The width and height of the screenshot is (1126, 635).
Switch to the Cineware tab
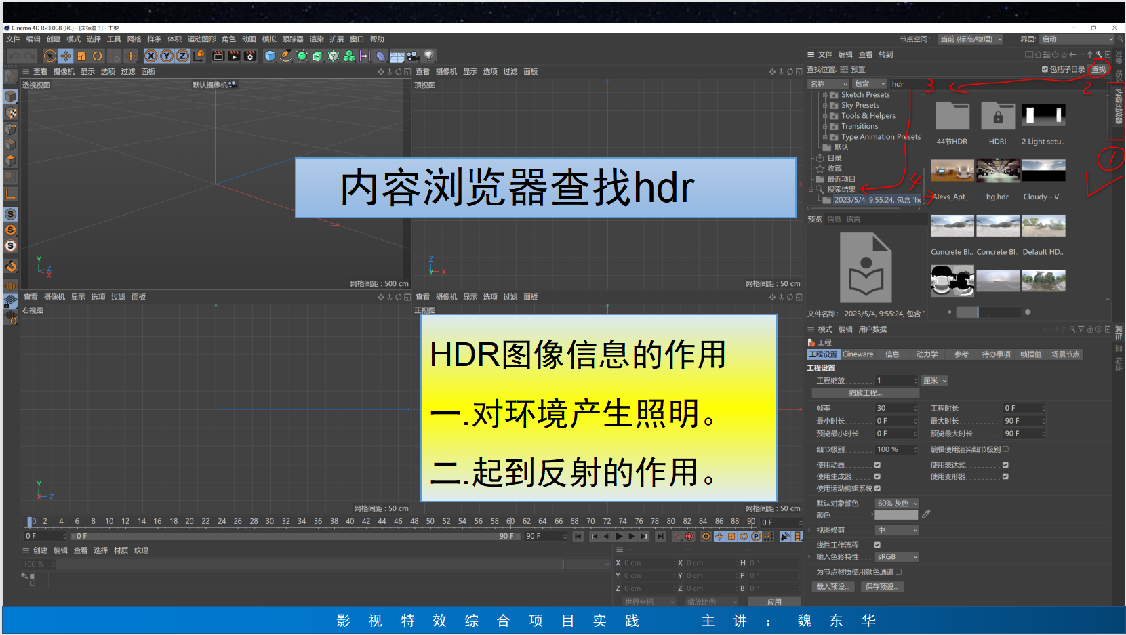(858, 354)
